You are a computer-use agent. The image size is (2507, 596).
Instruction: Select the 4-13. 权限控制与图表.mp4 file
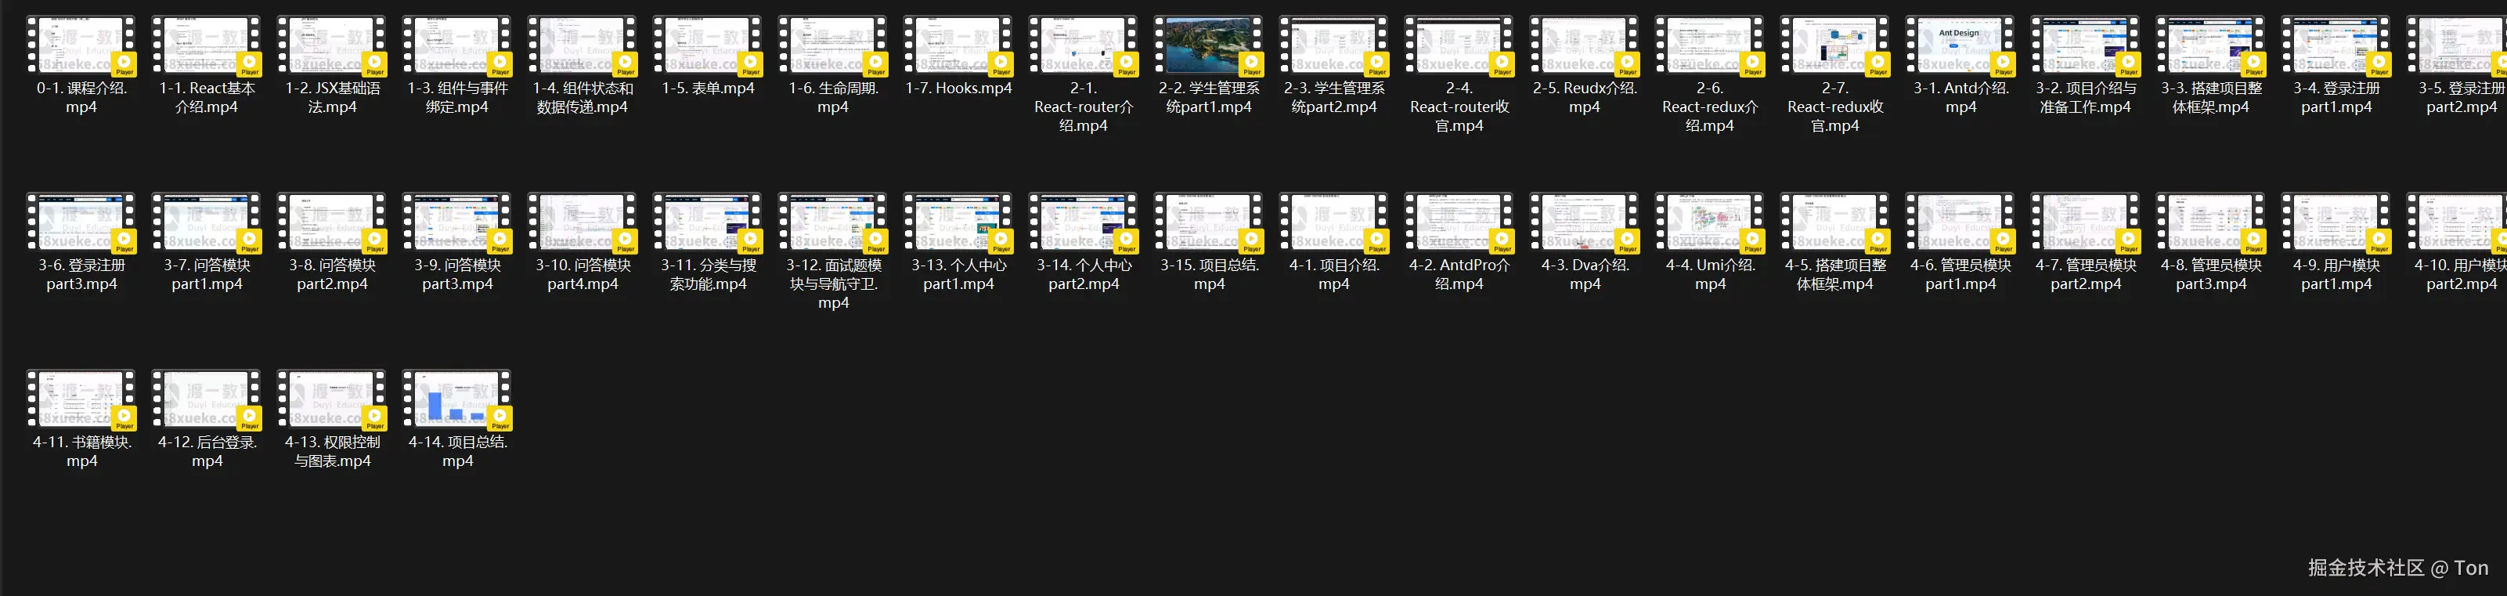[x=332, y=400]
